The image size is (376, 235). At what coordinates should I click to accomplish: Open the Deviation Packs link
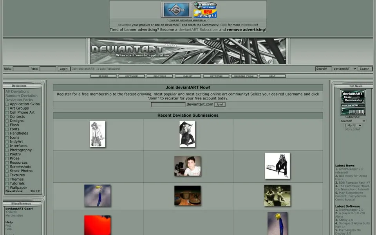click(19, 100)
